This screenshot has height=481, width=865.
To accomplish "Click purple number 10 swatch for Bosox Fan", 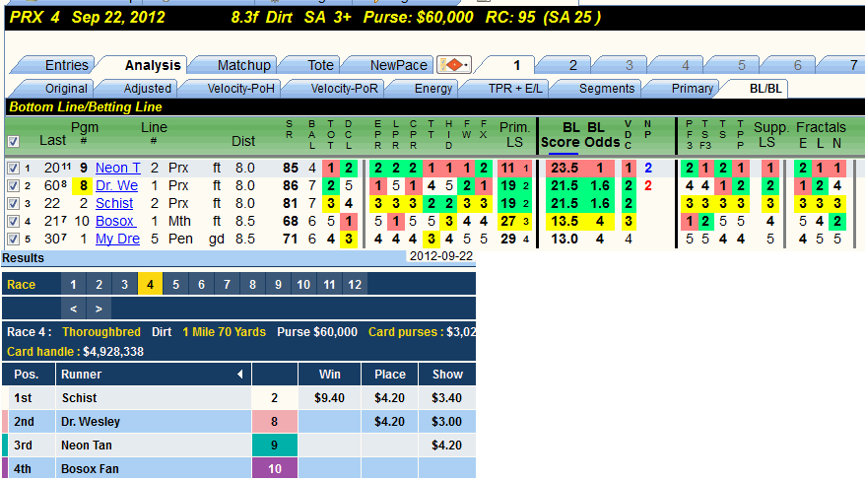I will point(274,469).
